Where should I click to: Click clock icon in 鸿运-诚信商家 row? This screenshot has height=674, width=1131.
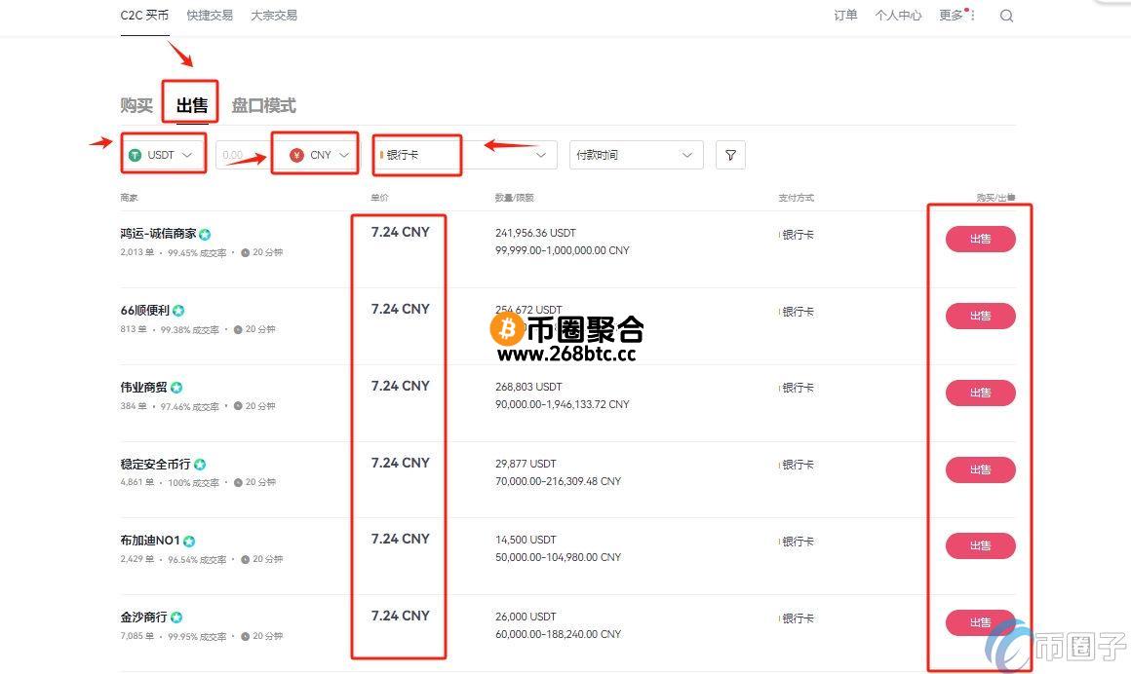coord(246,253)
